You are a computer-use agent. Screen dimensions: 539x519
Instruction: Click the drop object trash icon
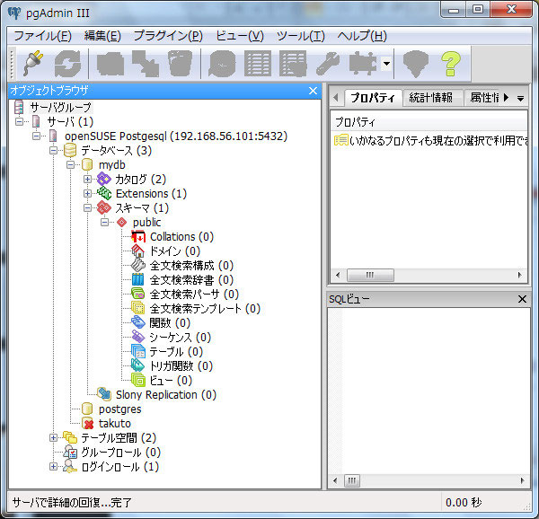coord(181,64)
